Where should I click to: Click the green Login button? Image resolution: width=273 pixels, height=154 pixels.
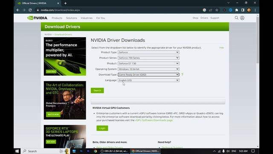(x=102, y=128)
